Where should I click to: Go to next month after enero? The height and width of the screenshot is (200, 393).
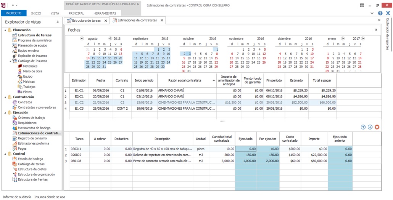(x=343, y=38)
